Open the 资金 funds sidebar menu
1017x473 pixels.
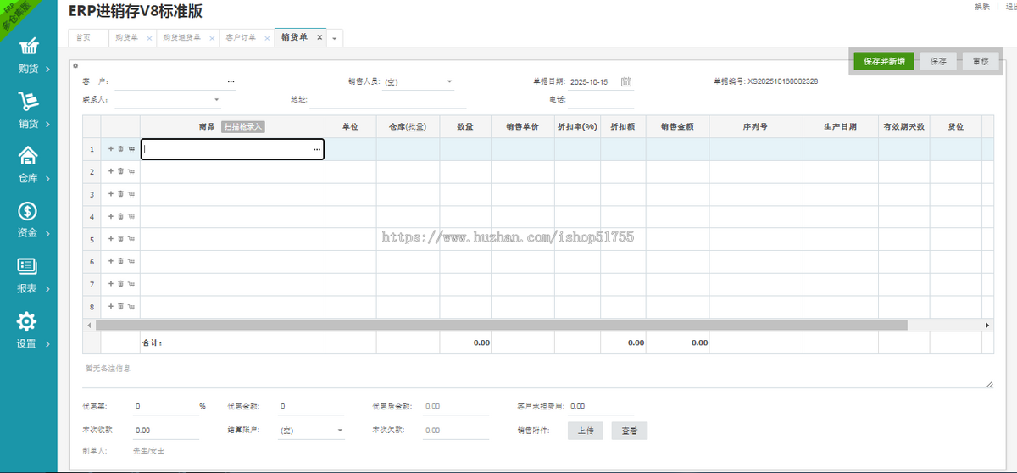(28, 220)
